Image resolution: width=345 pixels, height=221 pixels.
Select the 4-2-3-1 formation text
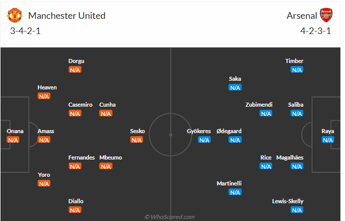click(315, 30)
